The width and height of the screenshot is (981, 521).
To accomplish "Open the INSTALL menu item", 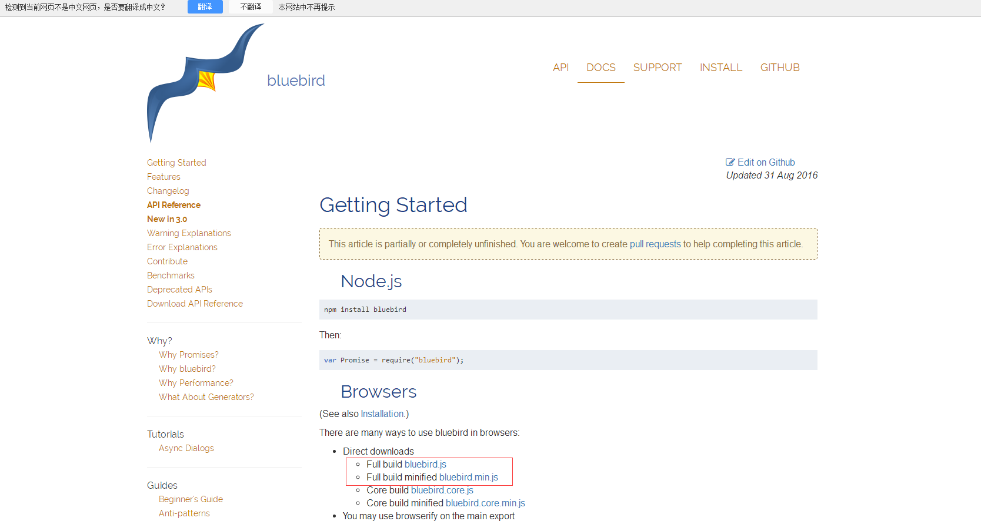I will pos(721,68).
